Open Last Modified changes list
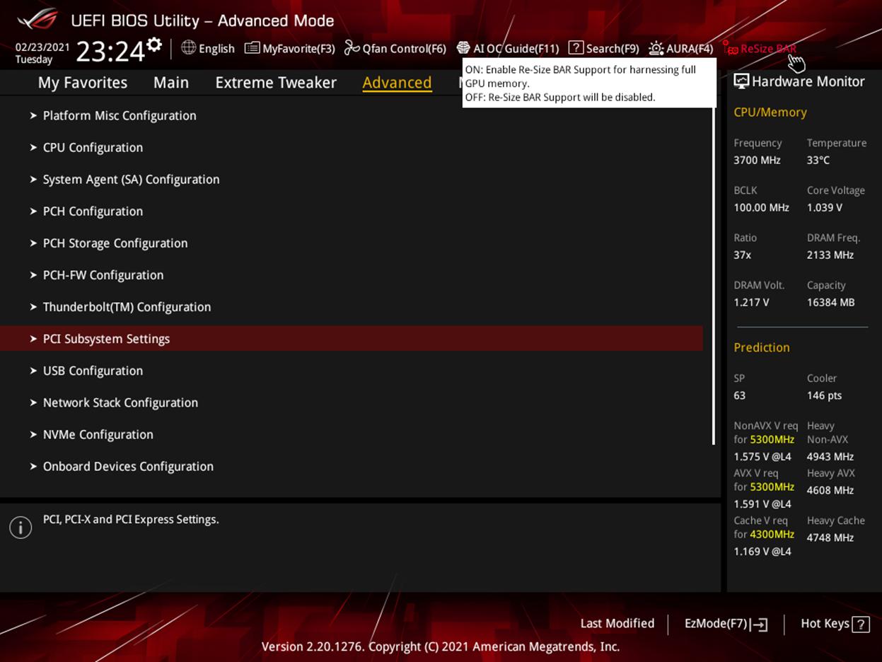Image resolution: width=882 pixels, height=662 pixels. click(x=617, y=624)
